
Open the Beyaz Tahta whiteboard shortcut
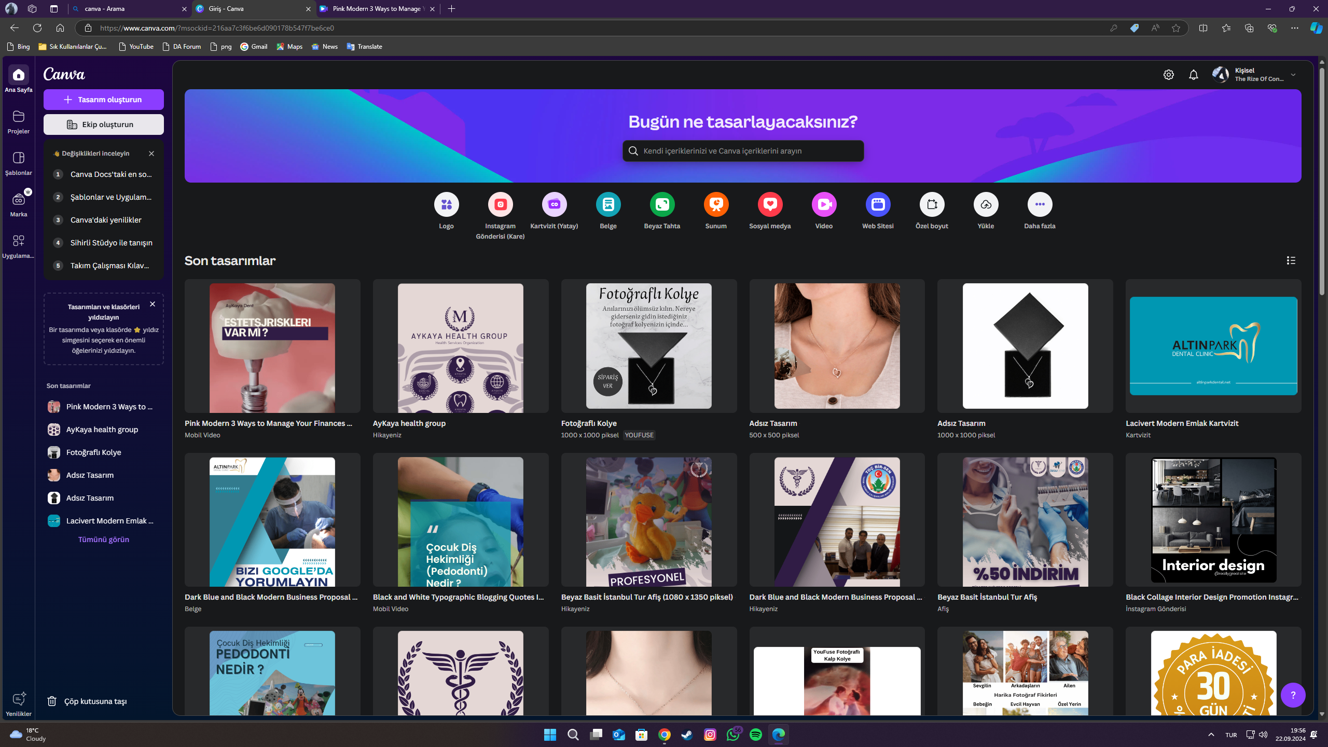[662, 204]
